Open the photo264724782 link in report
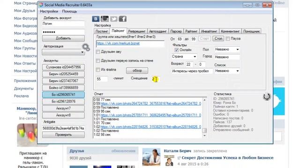Viewport: 300px width, 168px height. pyautogui.click(x=151, y=104)
